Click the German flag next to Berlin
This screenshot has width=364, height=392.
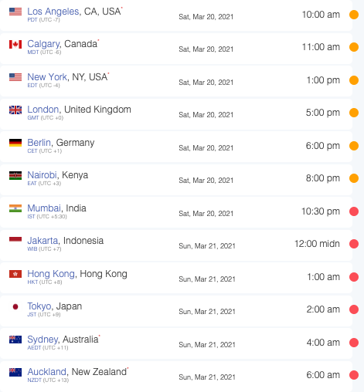click(x=15, y=143)
